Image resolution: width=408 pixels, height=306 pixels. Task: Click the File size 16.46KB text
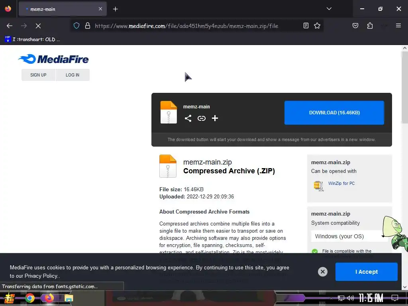tap(181, 189)
